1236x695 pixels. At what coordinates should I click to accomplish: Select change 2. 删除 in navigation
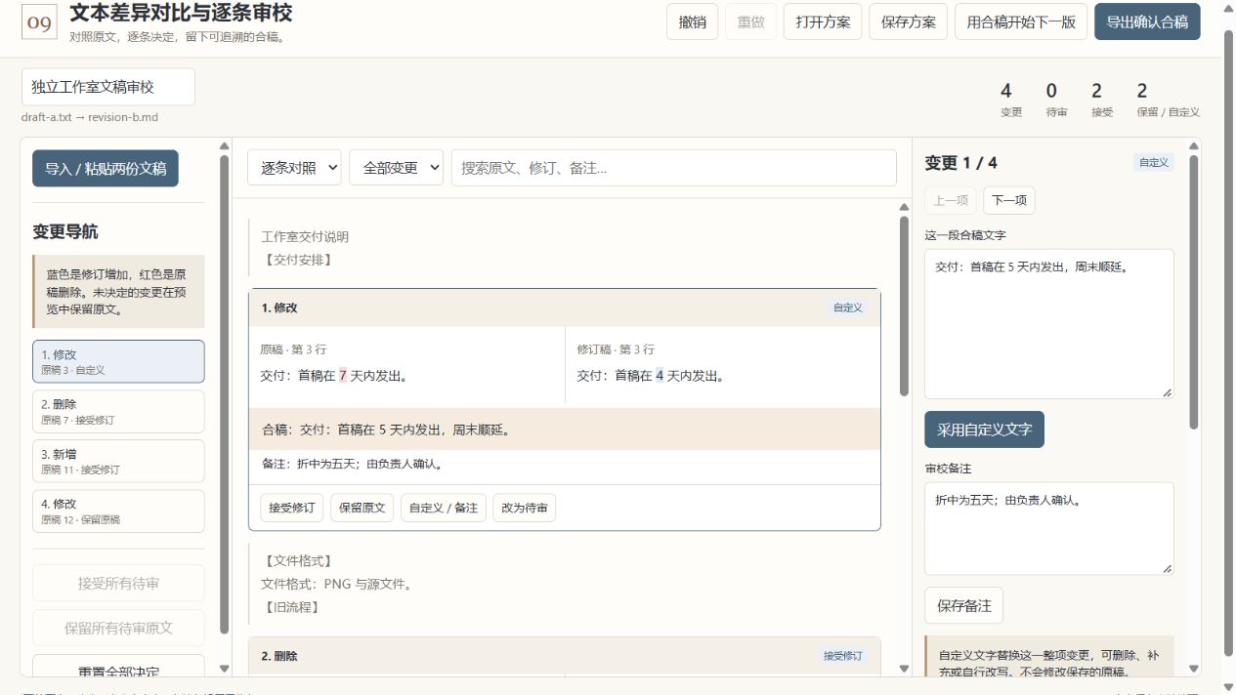(118, 411)
